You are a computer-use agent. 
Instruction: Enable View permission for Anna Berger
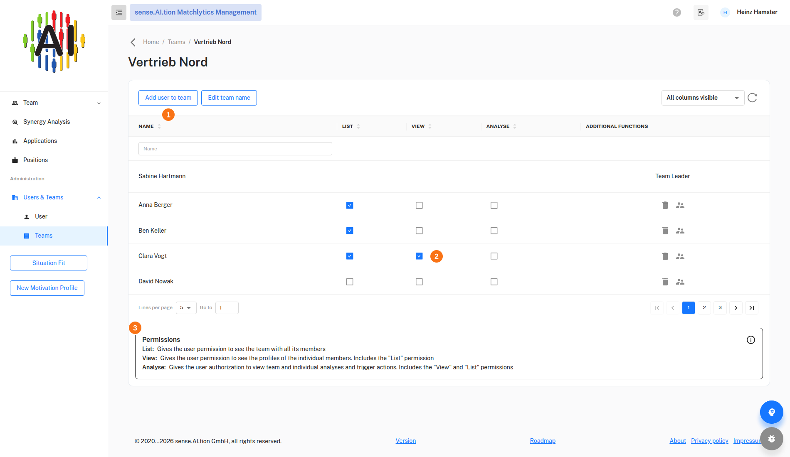(419, 205)
